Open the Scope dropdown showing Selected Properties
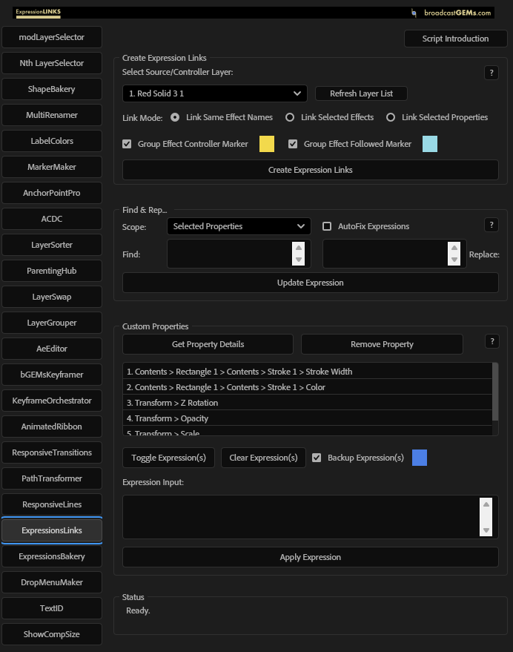The height and width of the screenshot is (652, 513). tap(239, 226)
